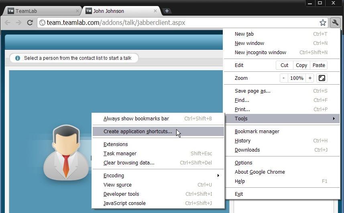
Task: Choose View source
Action: (158, 185)
